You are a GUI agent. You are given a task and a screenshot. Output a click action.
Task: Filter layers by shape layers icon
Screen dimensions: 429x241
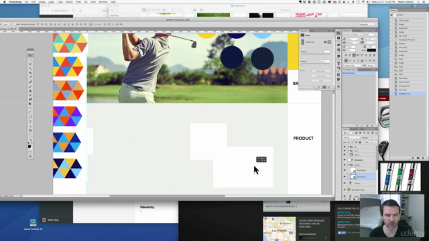point(368,133)
